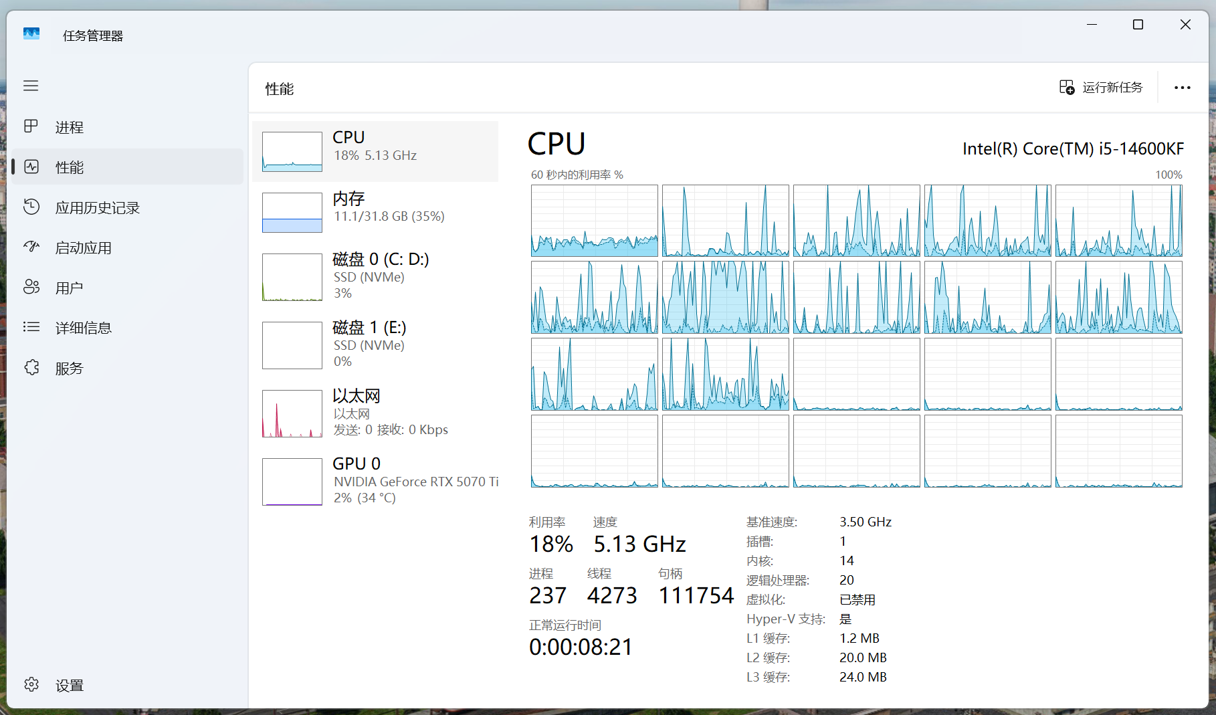The height and width of the screenshot is (715, 1216).
Task: Click the 利用率 18% value
Action: coord(551,544)
